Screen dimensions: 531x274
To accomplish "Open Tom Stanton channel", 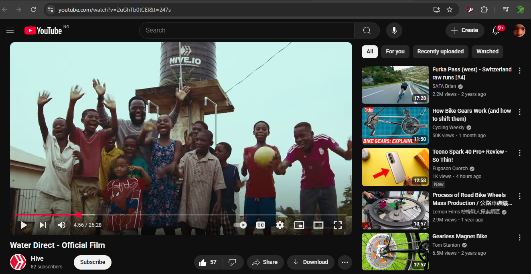I will coord(446,245).
